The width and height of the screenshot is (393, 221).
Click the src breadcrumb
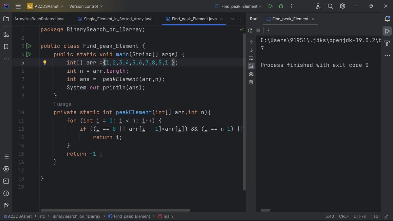(42, 216)
